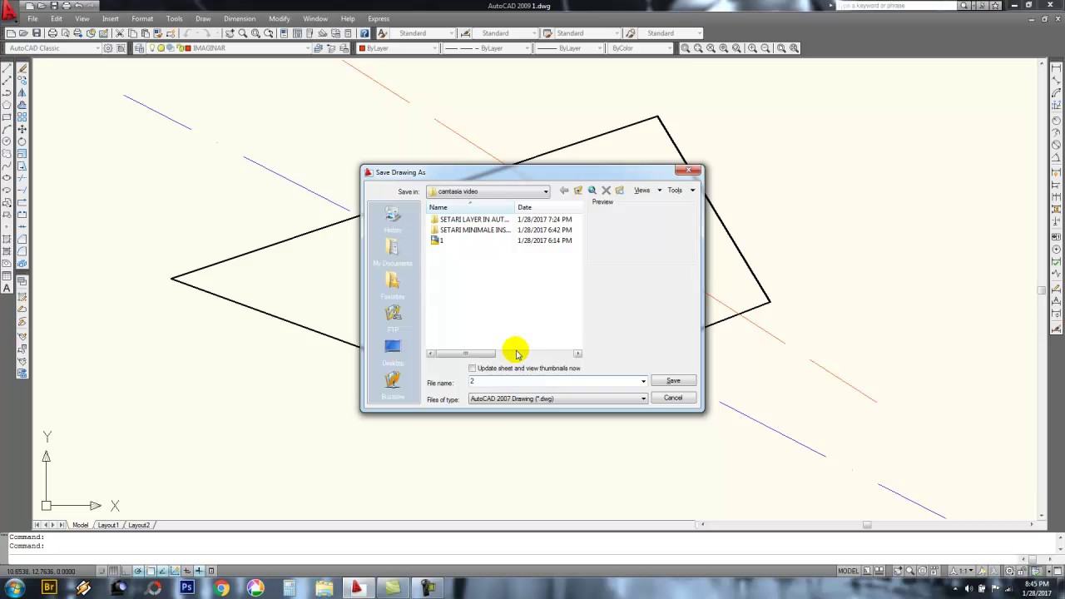Click the Cut scissors icon on toolbar

[x=120, y=33]
